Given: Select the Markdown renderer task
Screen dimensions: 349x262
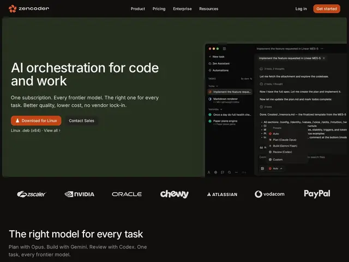Looking at the screenshot, I should click(230, 100).
